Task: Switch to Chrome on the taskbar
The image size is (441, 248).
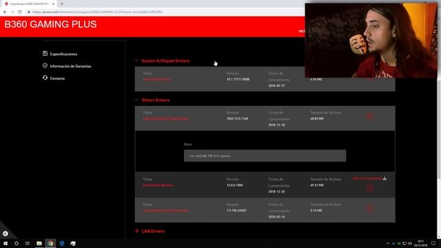Action: point(50,243)
